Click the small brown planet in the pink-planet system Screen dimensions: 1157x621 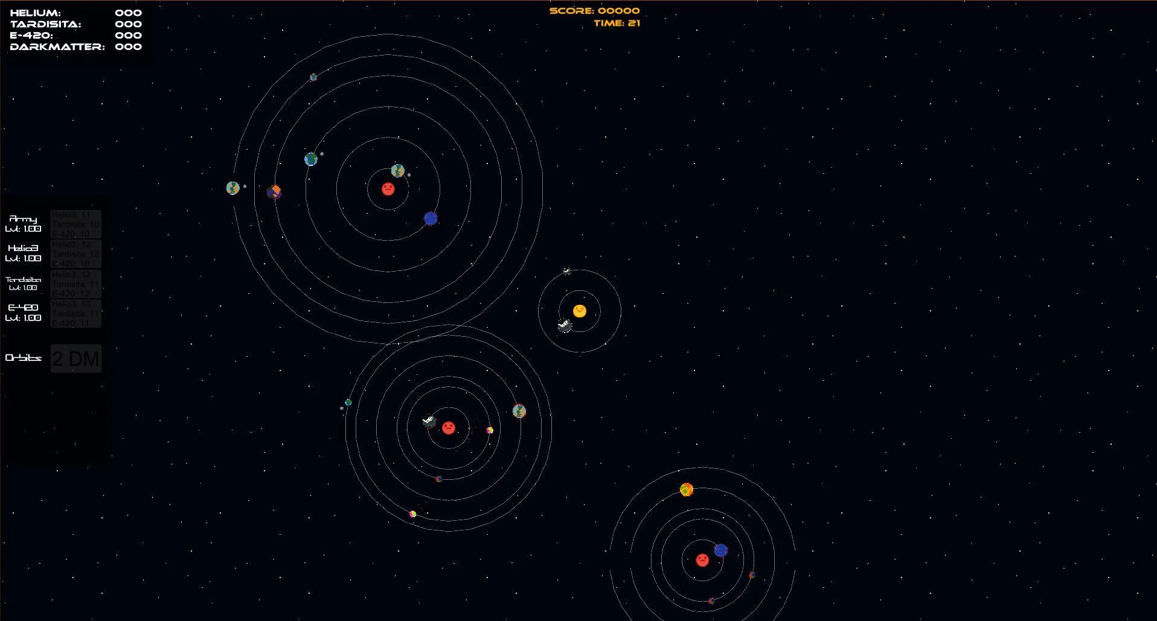(x=439, y=479)
